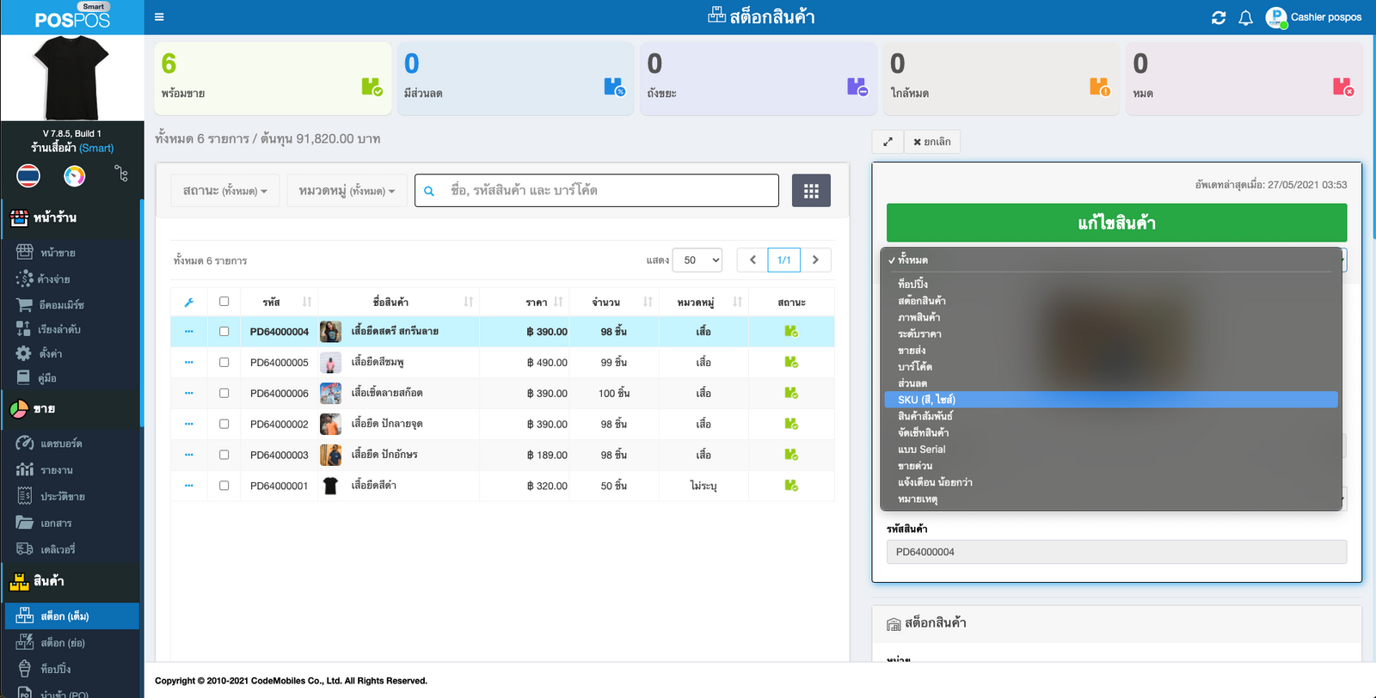
Task: Click the hamburger menu icon in header
Action: click(x=159, y=17)
